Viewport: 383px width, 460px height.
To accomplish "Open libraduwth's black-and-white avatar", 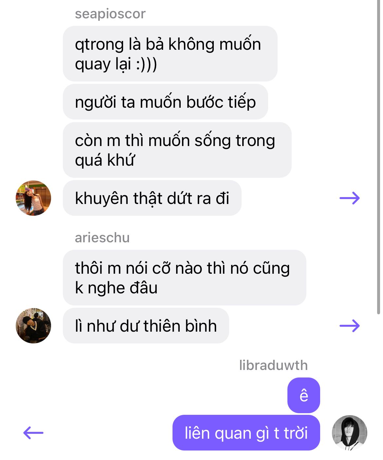I will coord(350,433).
